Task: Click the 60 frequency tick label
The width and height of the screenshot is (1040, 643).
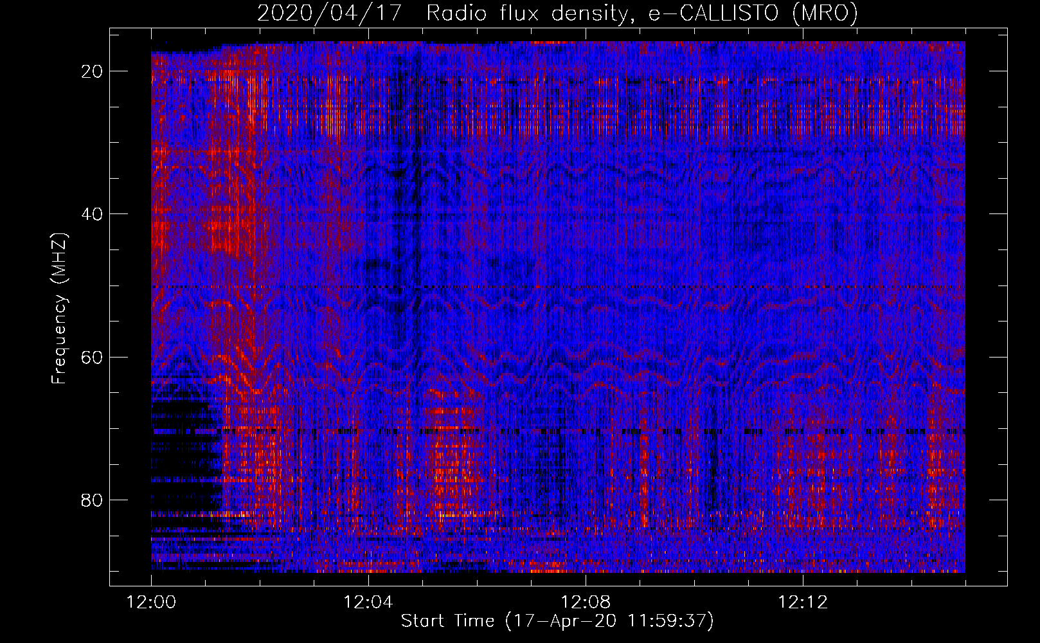Action: [x=93, y=357]
